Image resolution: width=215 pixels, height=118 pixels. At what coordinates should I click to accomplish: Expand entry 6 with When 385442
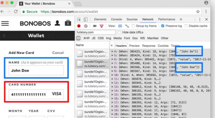coord(112,59)
